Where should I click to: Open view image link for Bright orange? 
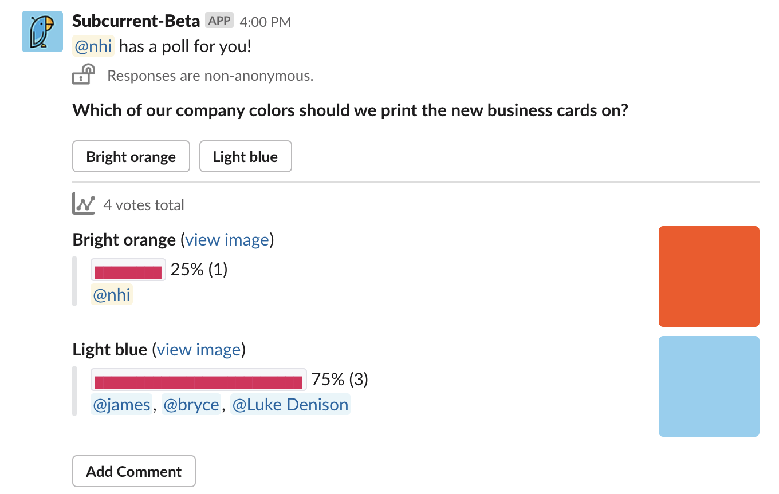227,240
